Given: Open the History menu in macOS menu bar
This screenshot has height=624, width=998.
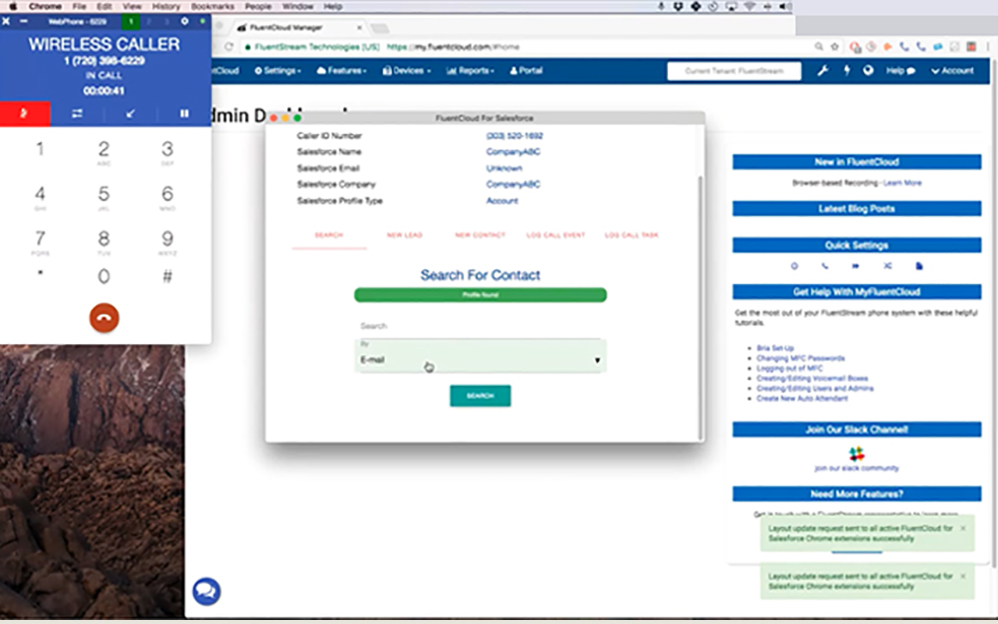Looking at the screenshot, I should (x=166, y=6).
